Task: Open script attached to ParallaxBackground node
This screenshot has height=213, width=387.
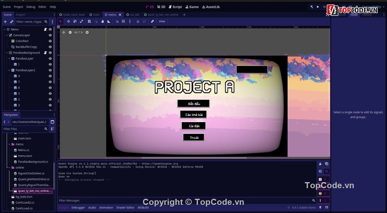Action: [45, 53]
